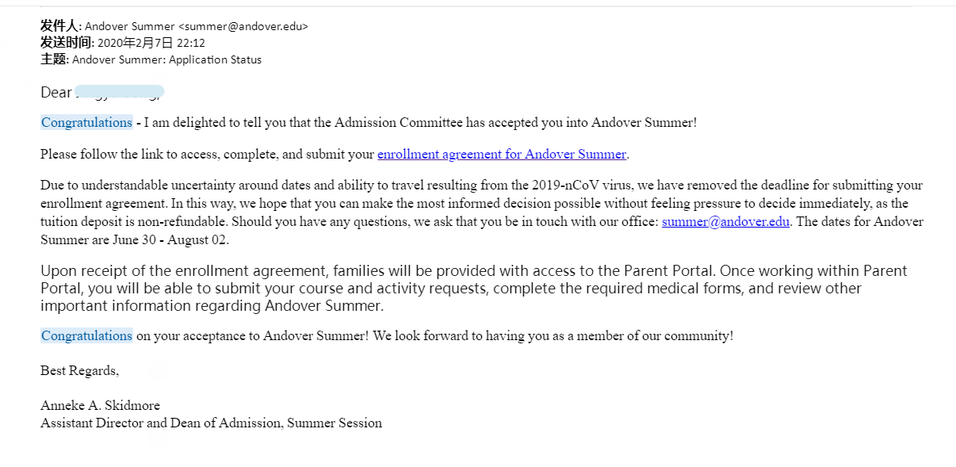This screenshot has height=467, width=956.
Task: Click the "发送时间" header label
Action: pyautogui.click(x=67, y=43)
